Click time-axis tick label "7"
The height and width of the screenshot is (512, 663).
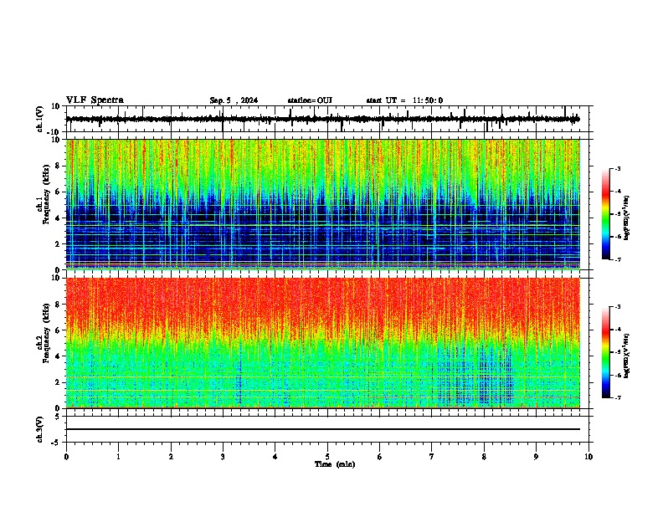tap(432, 457)
